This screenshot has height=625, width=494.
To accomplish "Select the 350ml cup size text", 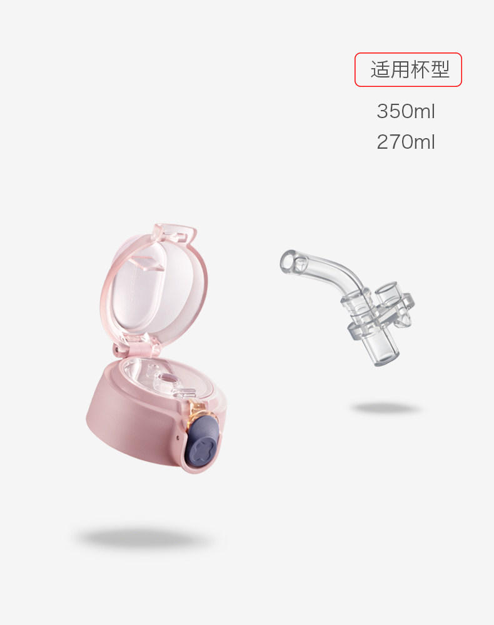I will click(405, 111).
